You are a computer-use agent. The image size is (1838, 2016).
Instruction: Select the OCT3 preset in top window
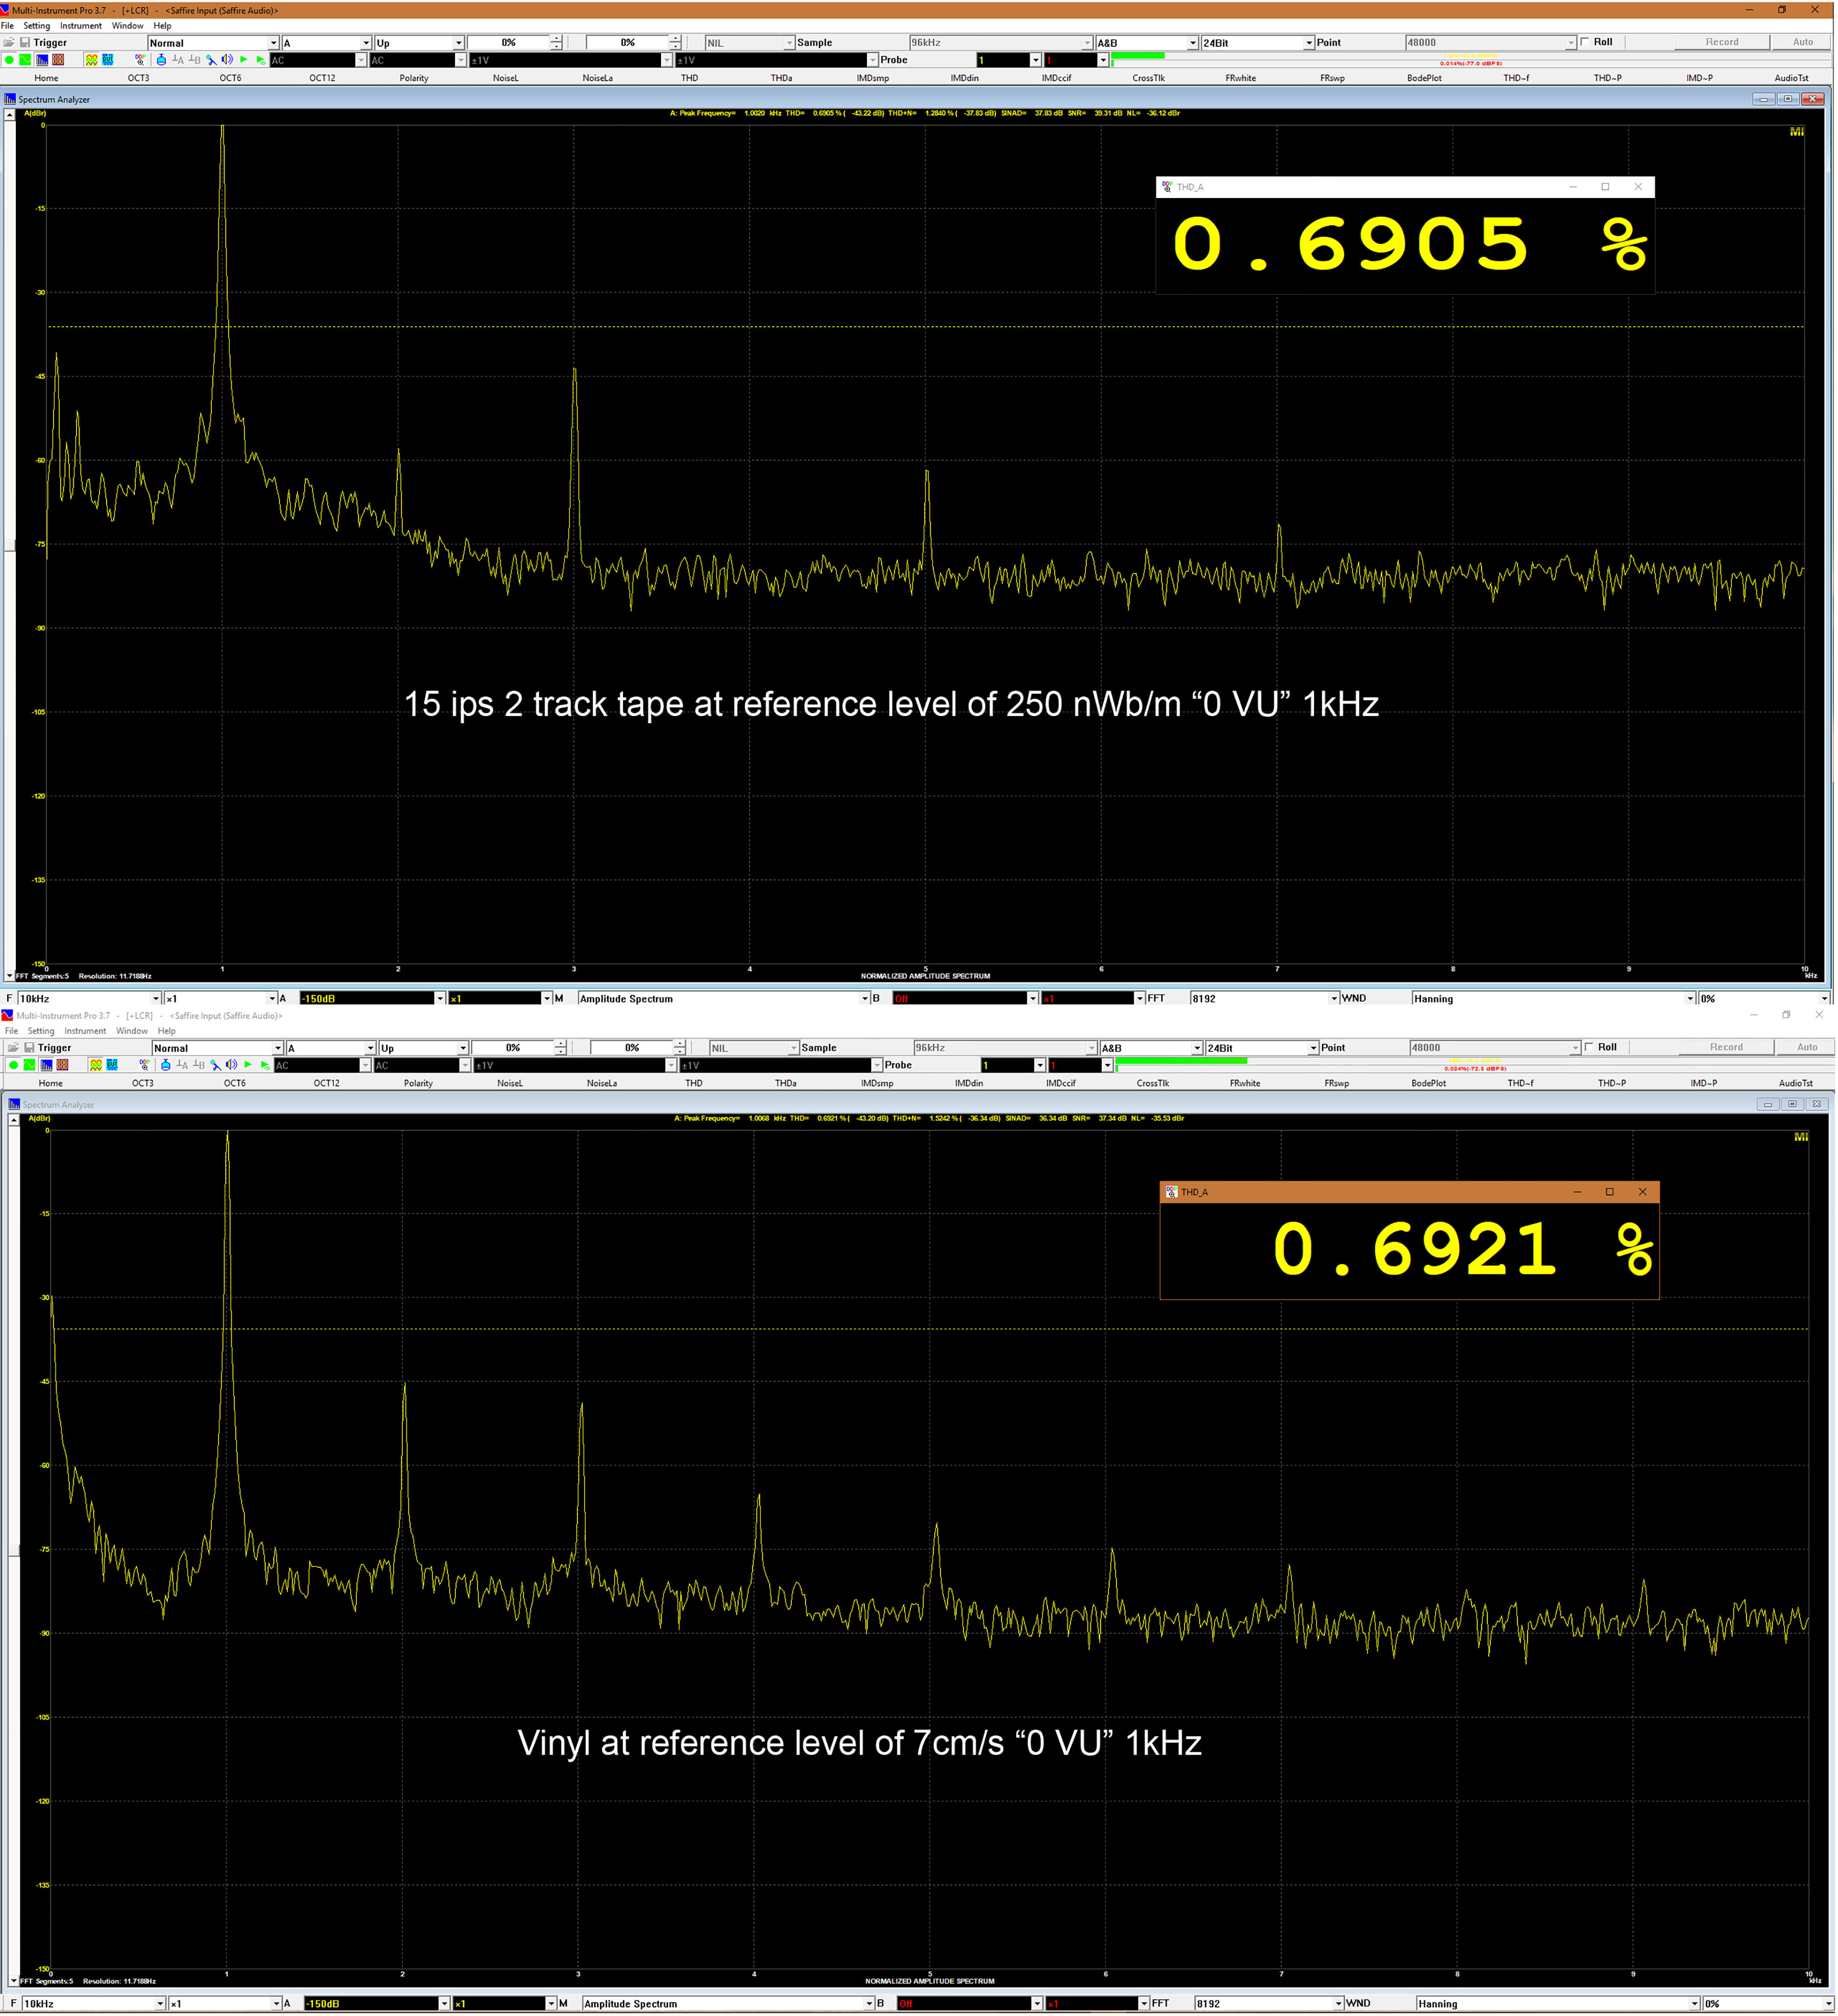pyautogui.click(x=139, y=78)
